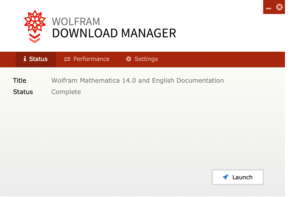Viewport: 290px width, 197px height.
Task: Switch to the Status tab
Action: point(36,59)
